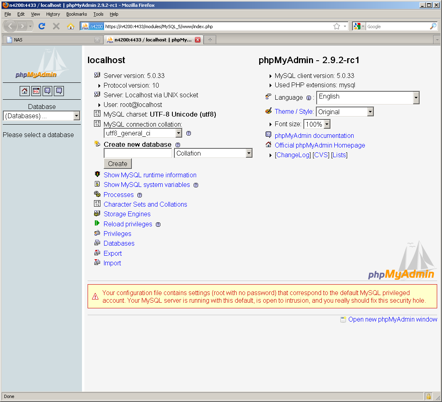Click help icon next to Processes
442x402 pixels.
point(139,195)
